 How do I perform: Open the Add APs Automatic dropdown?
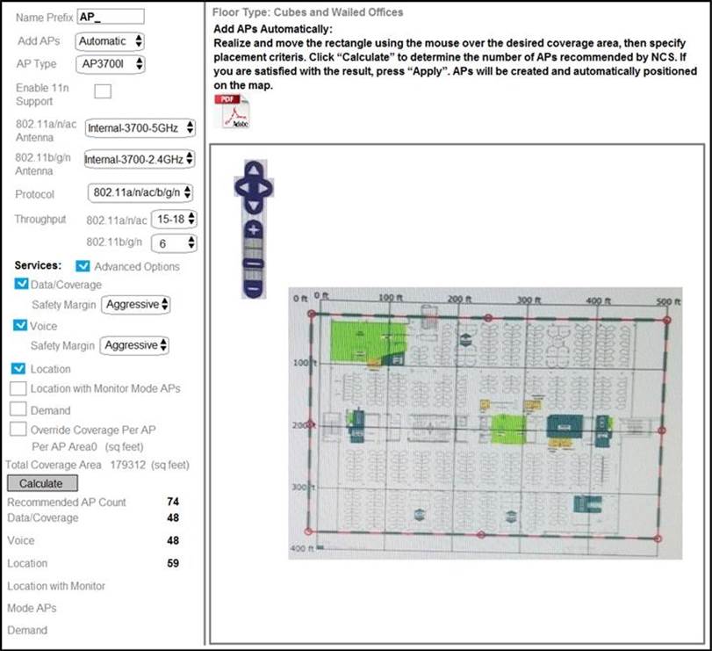[110, 40]
